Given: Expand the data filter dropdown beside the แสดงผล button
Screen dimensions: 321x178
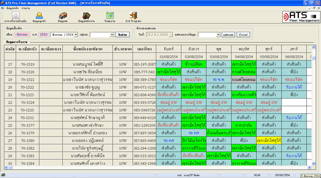Looking at the screenshot, I should [x=218, y=35].
